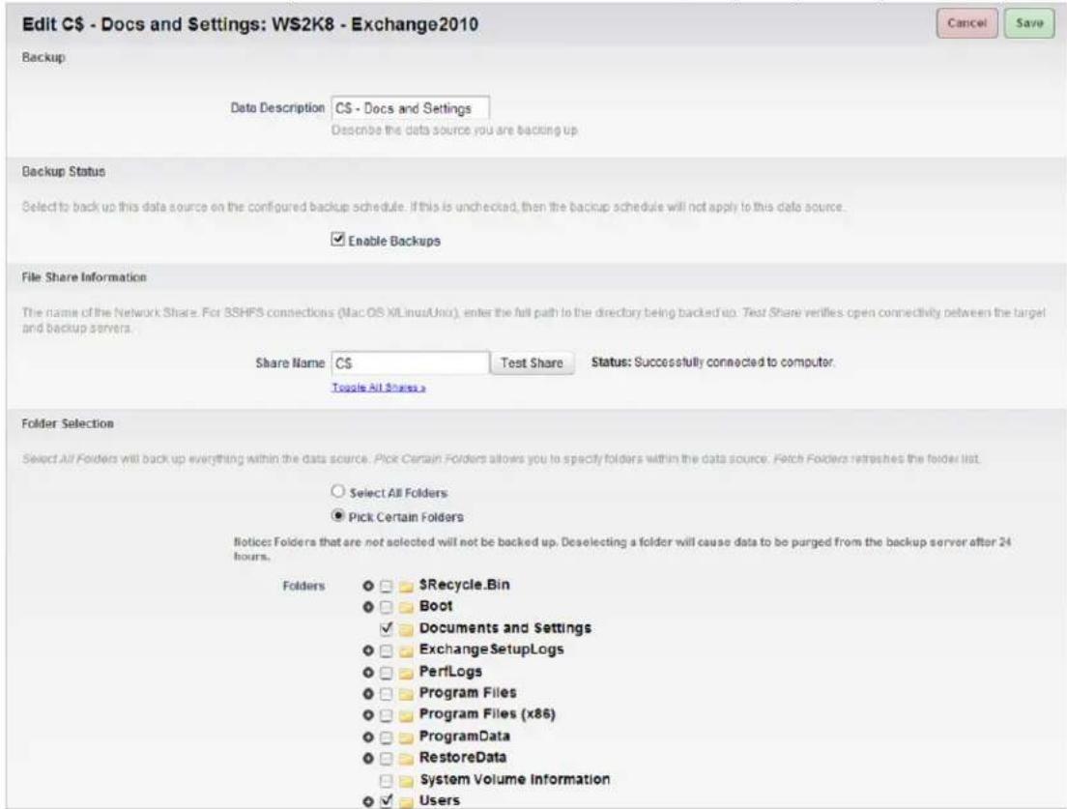Click the Documents and Settings folder icon
Viewport: 1067px width, 809px height.
406,628
